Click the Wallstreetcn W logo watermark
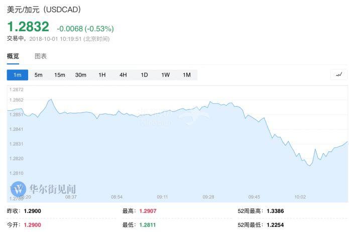The width and height of the screenshot is (349, 232). (x=19, y=189)
